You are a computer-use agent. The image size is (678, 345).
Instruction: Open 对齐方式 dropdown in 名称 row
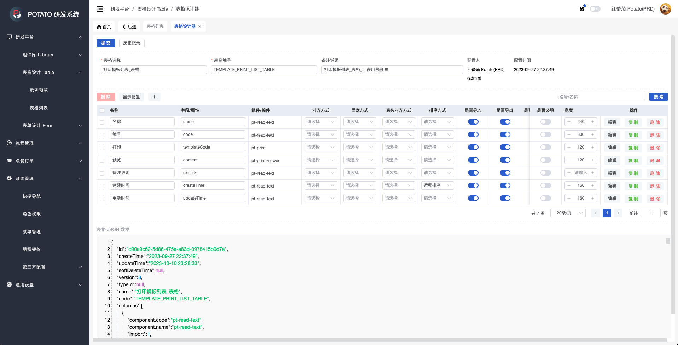321,122
